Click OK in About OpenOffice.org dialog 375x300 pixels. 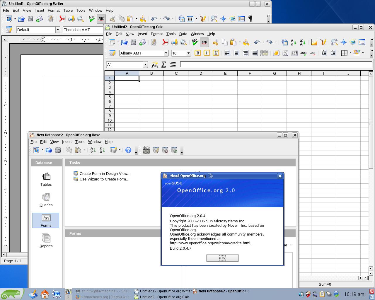point(222,258)
